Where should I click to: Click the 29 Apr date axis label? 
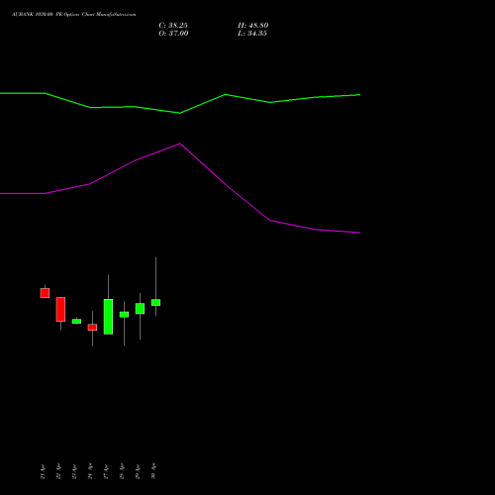tap(138, 471)
